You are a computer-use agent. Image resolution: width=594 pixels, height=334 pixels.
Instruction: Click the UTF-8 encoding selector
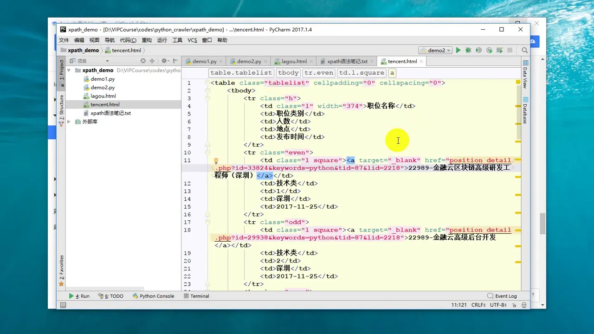(498, 305)
